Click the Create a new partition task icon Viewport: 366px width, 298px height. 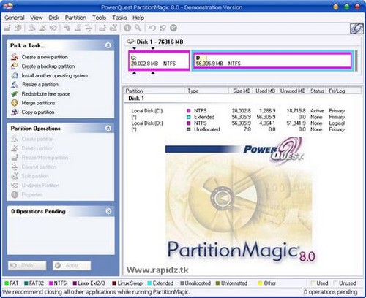(x=15, y=57)
